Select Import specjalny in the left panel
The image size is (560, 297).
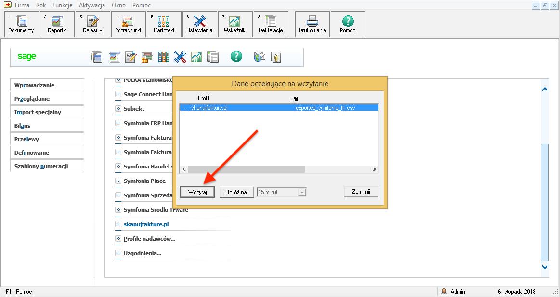pos(47,112)
